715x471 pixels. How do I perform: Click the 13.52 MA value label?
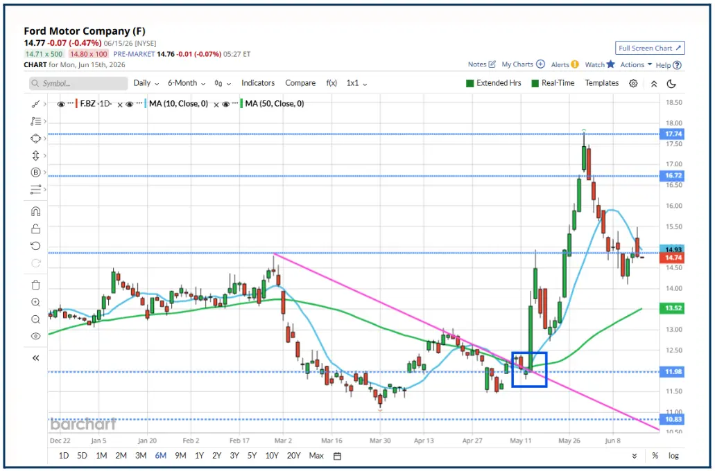tap(673, 308)
